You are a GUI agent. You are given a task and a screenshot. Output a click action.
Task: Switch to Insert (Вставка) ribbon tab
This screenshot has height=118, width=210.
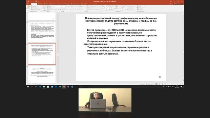(40, 4)
